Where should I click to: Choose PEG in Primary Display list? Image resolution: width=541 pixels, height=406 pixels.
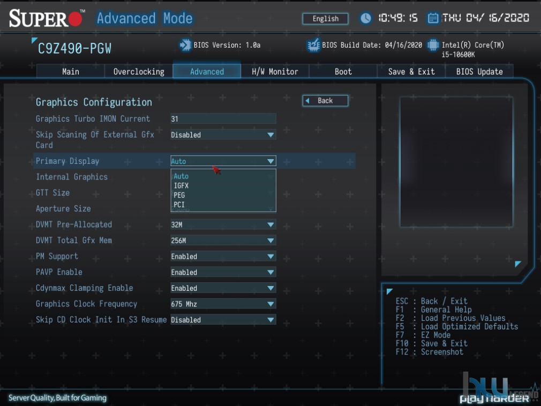click(223, 195)
